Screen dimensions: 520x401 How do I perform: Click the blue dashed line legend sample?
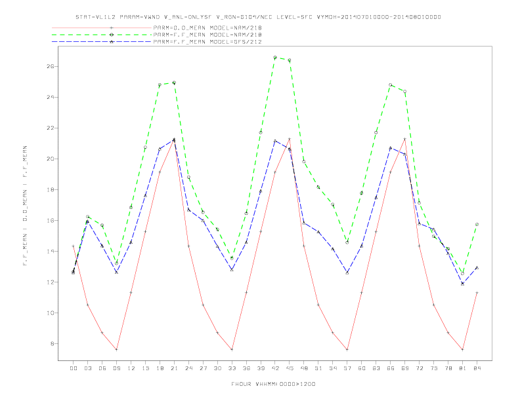(102, 42)
